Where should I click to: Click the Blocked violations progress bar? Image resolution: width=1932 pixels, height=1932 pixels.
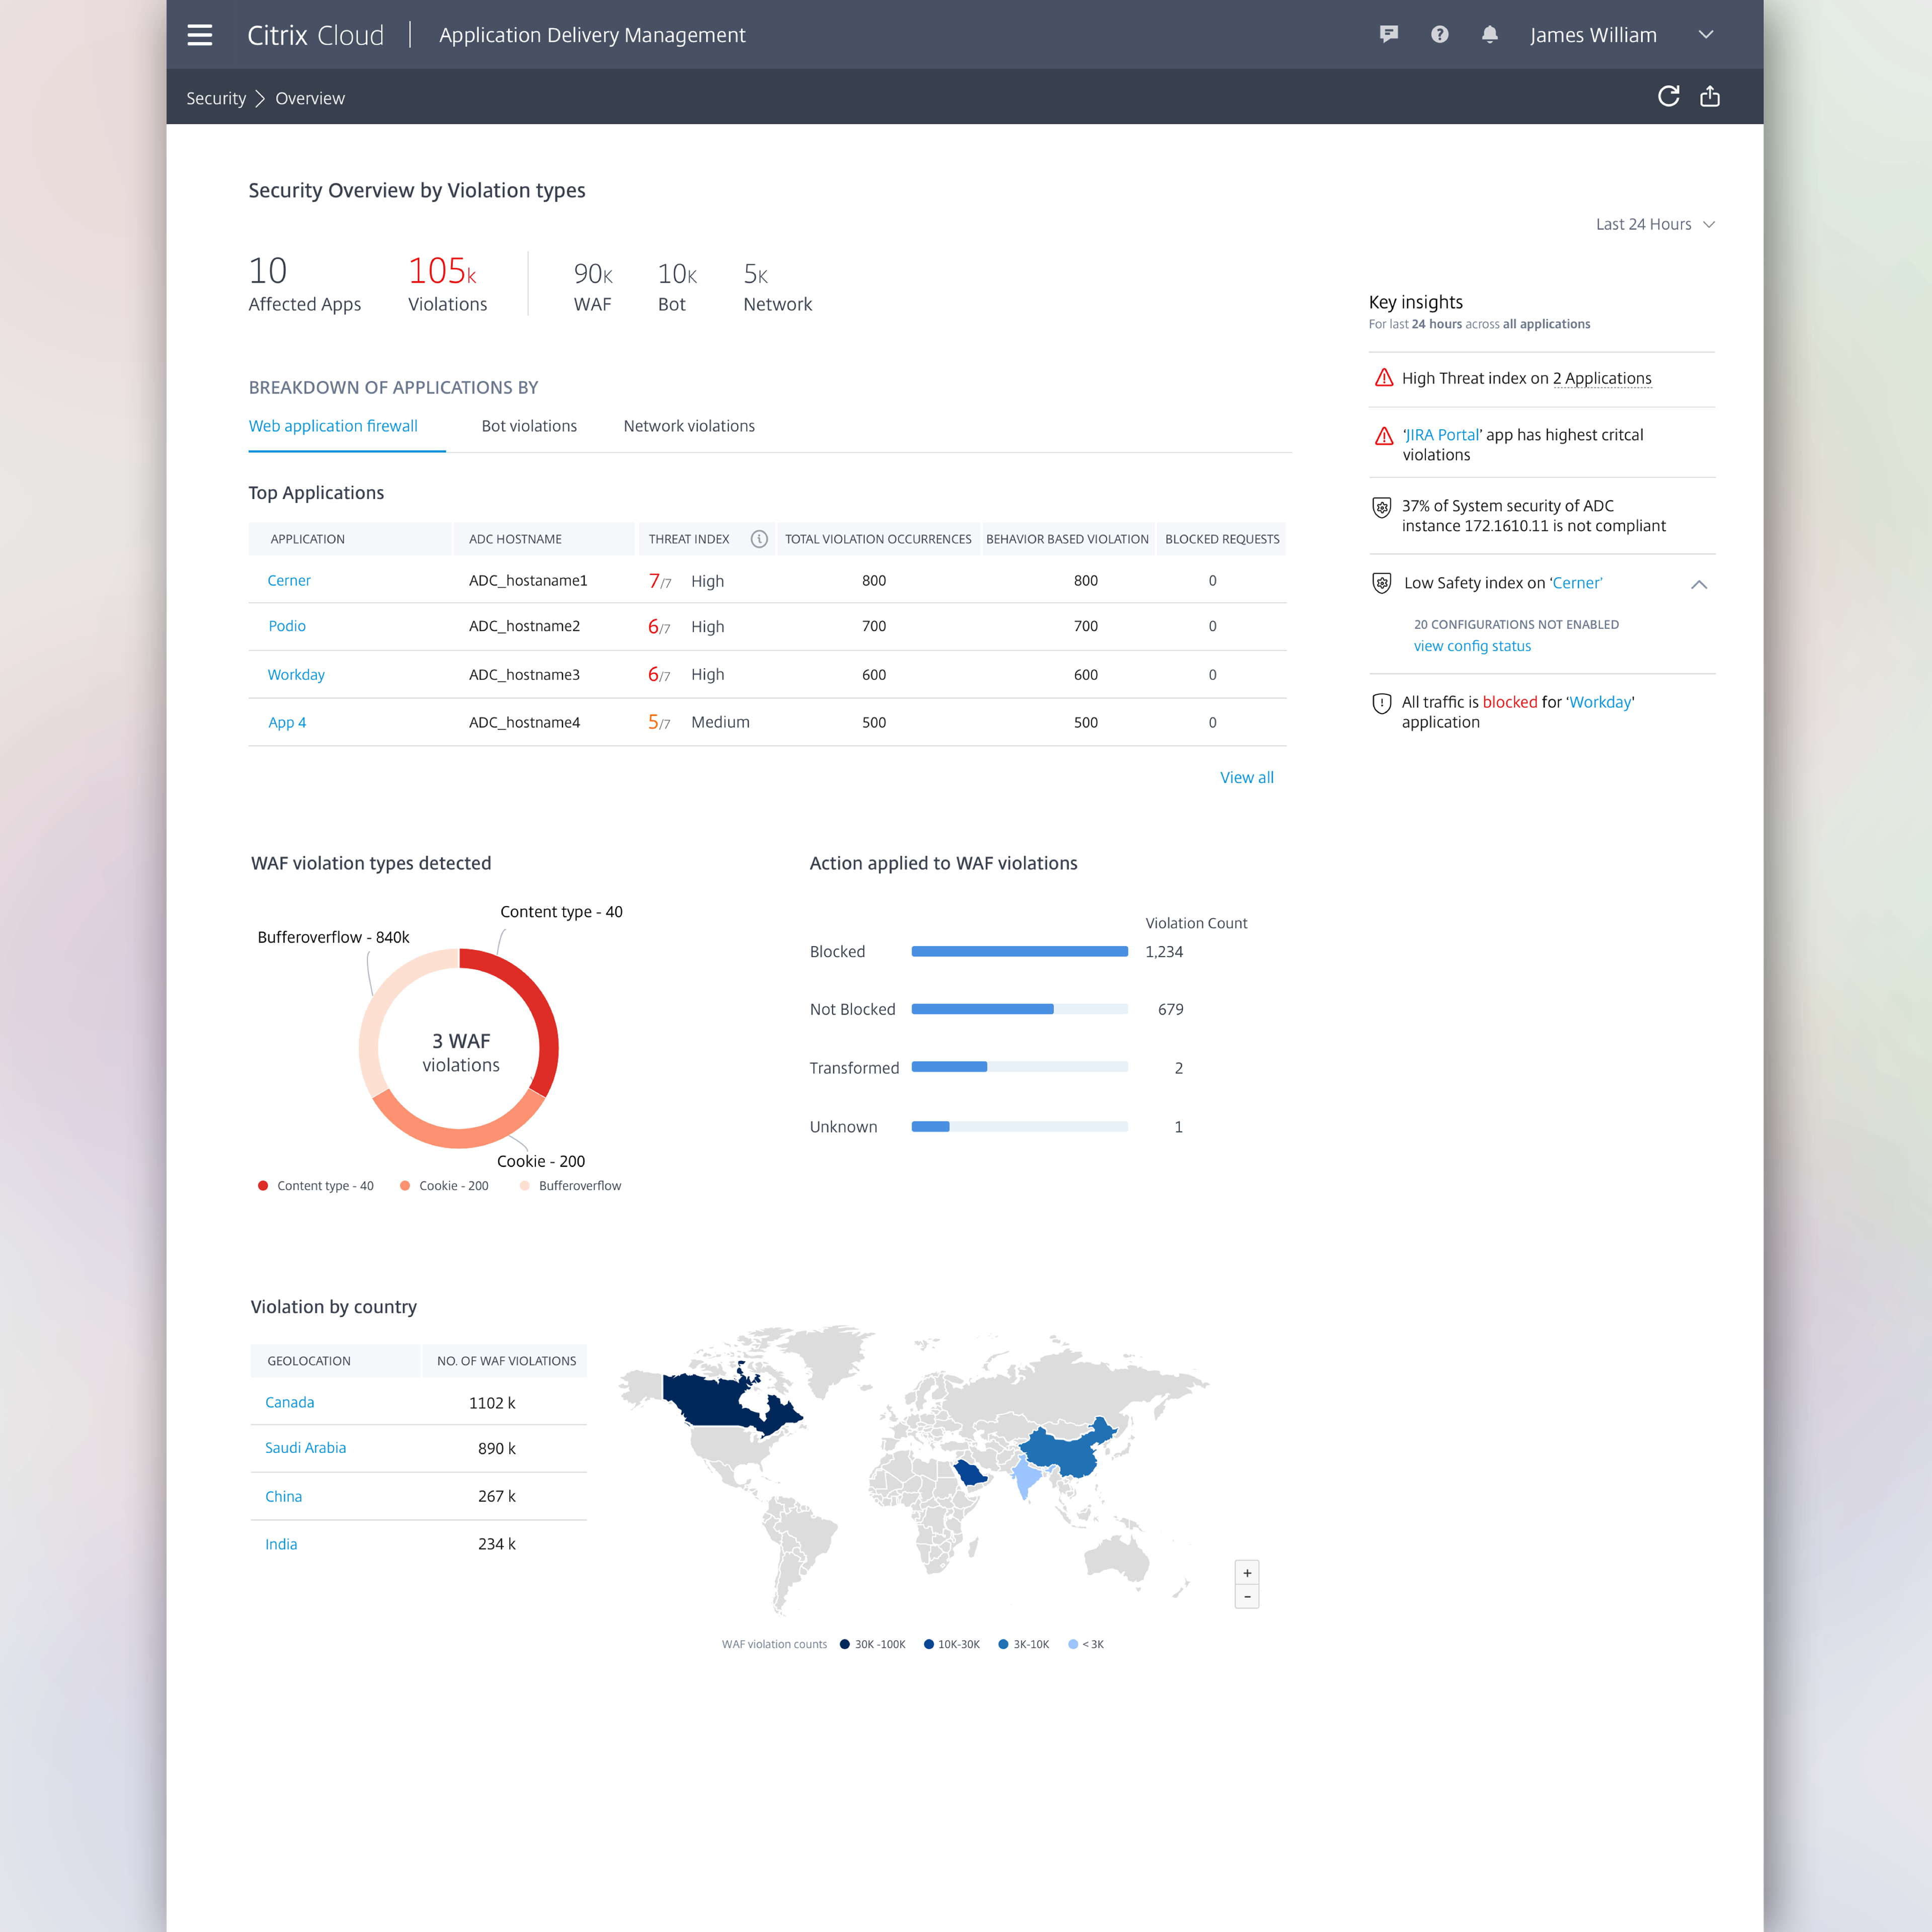pyautogui.click(x=1019, y=952)
